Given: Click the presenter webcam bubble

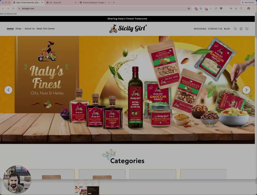Looking at the screenshot, I should coord(17,180).
